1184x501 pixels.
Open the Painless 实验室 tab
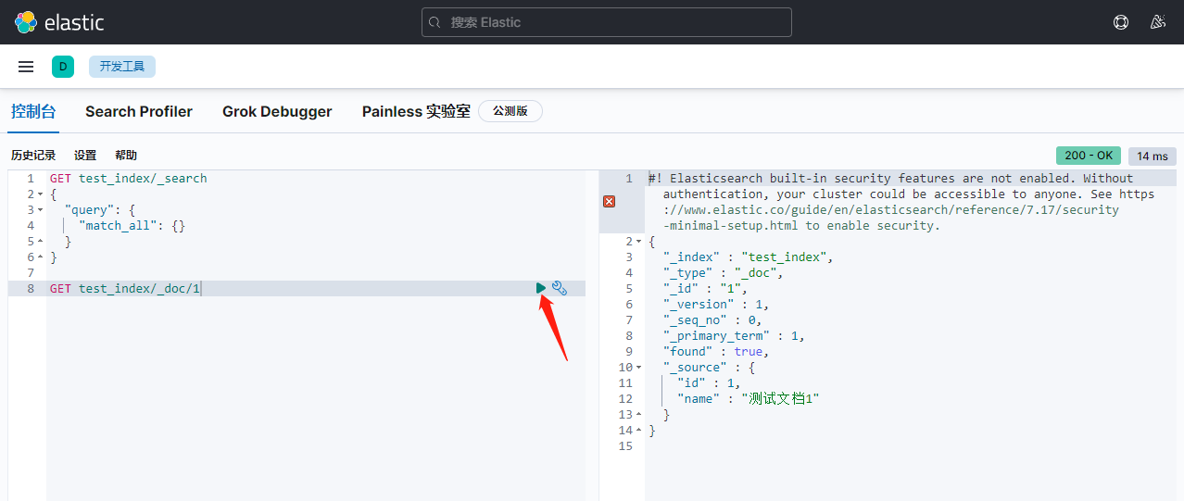(x=416, y=111)
